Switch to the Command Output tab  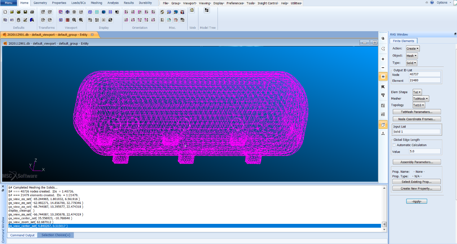tap(22, 235)
